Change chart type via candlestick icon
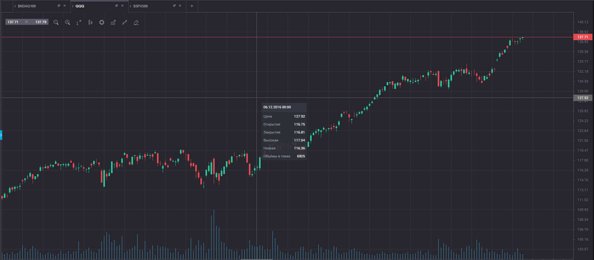Viewport: 594px width, 260px height. 90,22
